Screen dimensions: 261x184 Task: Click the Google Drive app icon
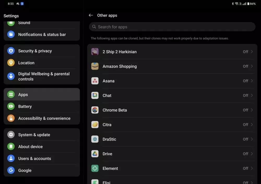pyautogui.click(x=95, y=154)
